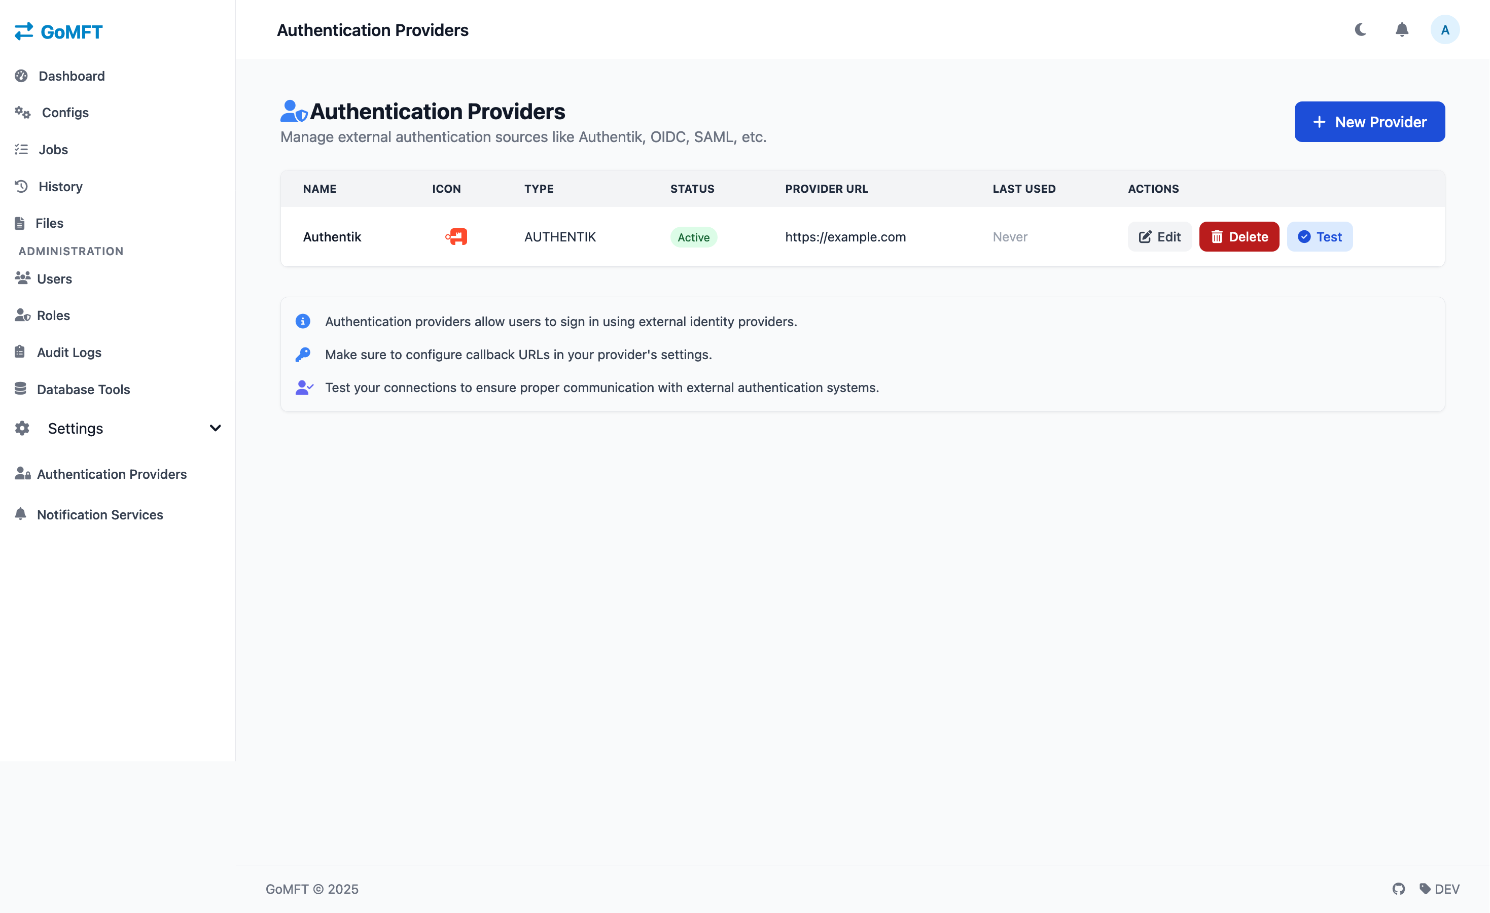The image size is (1490, 913).
Task: Click the GoMFT logo
Action: pyautogui.click(x=59, y=31)
